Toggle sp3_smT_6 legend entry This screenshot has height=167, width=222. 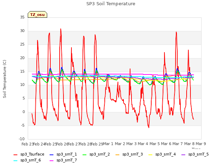point(27,160)
